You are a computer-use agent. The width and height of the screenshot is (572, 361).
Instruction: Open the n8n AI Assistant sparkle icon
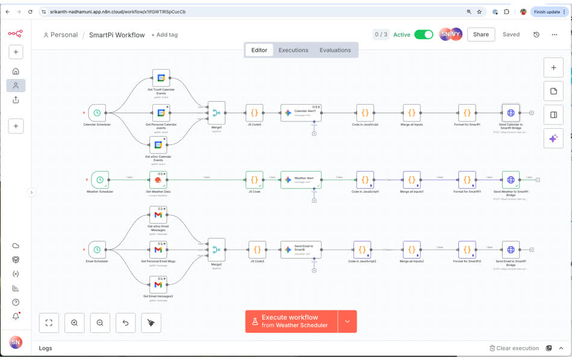pyautogui.click(x=553, y=138)
